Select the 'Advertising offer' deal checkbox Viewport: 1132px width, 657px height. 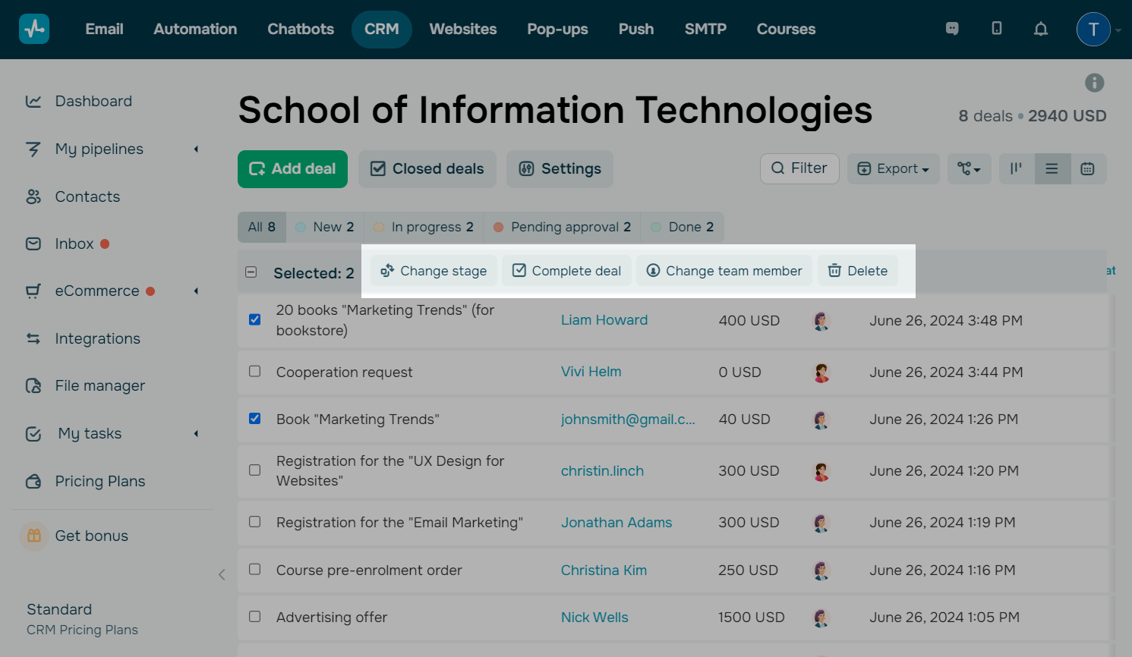pos(255,617)
